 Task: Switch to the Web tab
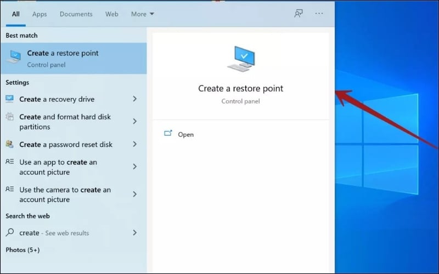pos(111,14)
